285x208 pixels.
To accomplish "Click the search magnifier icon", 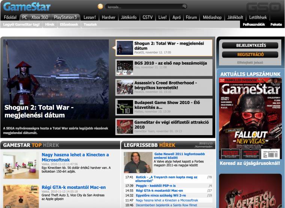I will [x=184, y=6].
